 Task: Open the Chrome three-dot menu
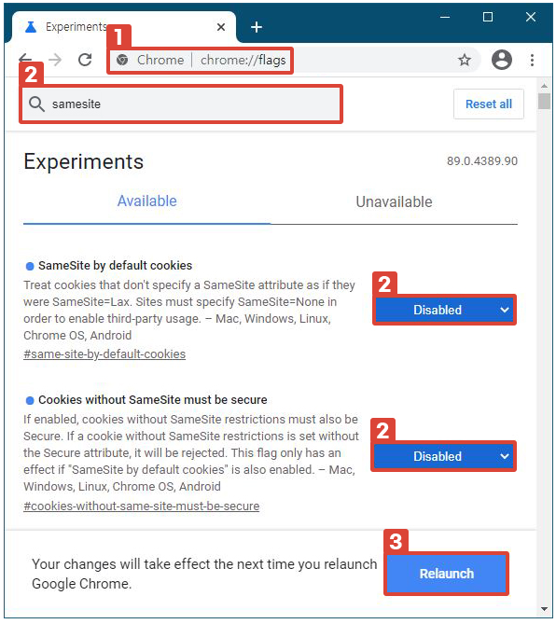(532, 60)
